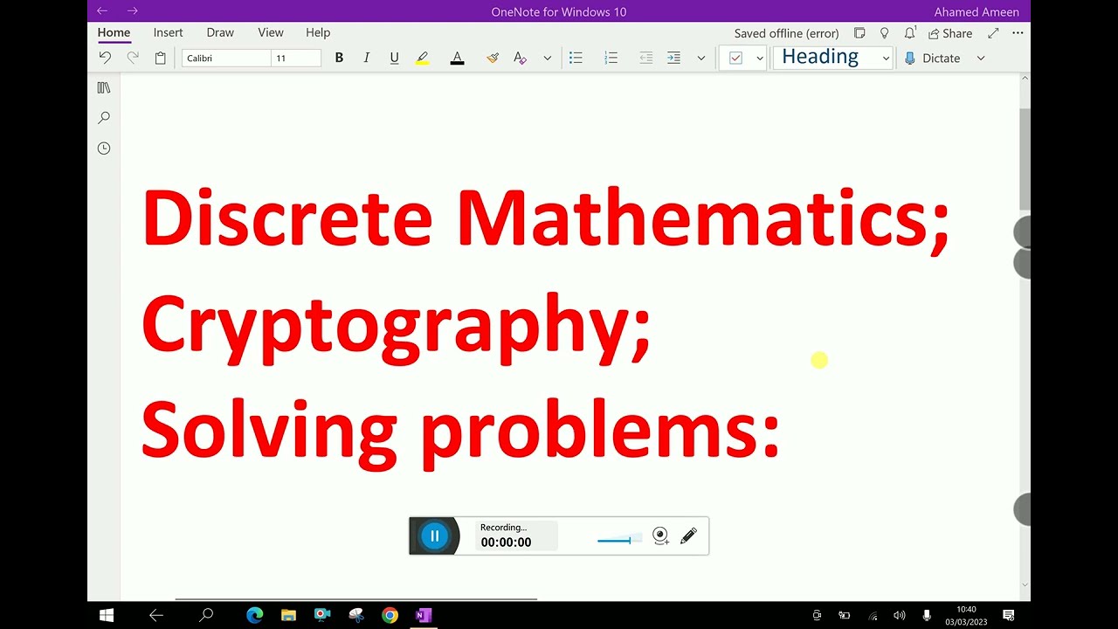Open the Draw tab
The width and height of the screenshot is (1118, 629).
pos(220,33)
